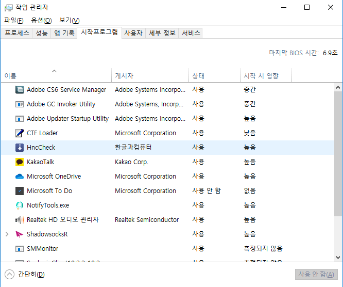
Task: Open the 옵션(O) menu
Action: tap(41, 21)
